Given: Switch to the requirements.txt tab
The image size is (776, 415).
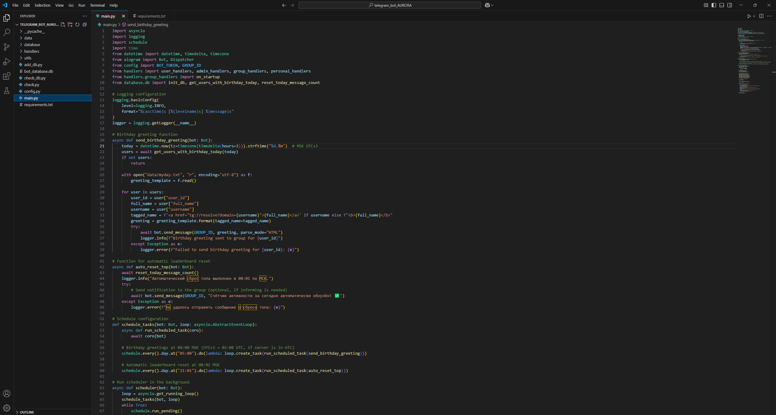Looking at the screenshot, I should pos(151,16).
